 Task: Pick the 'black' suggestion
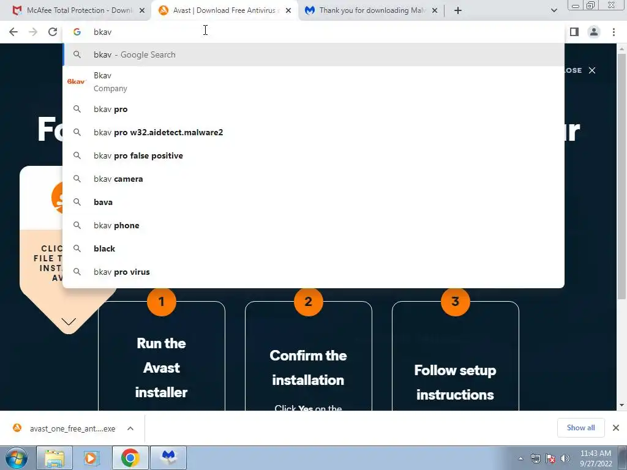(x=313, y=248)
